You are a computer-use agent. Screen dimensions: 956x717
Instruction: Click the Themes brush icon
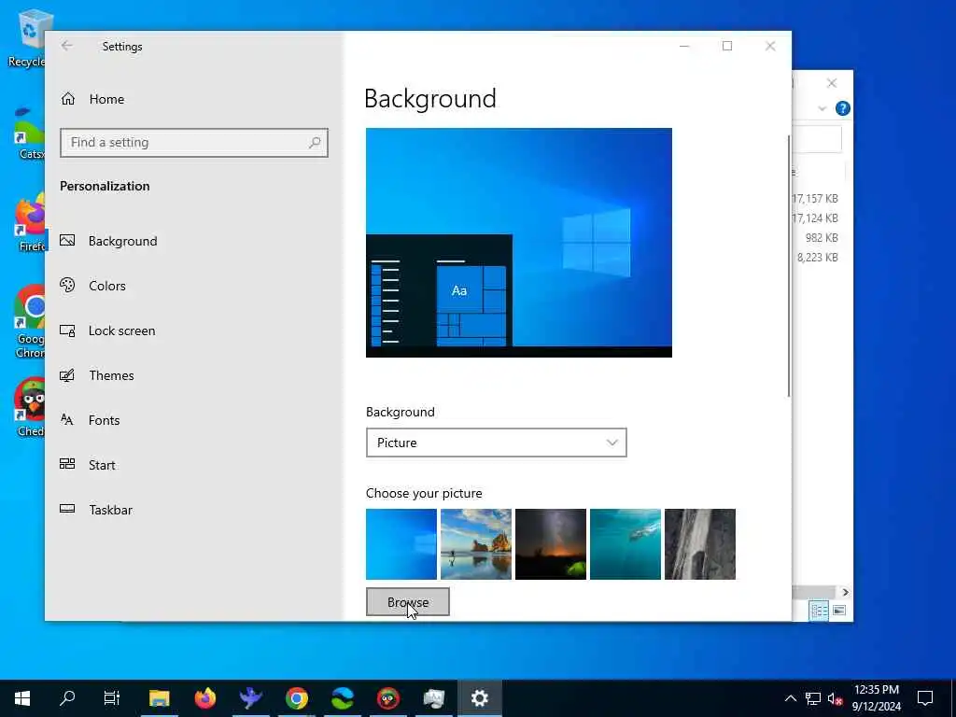pos(67,375)
